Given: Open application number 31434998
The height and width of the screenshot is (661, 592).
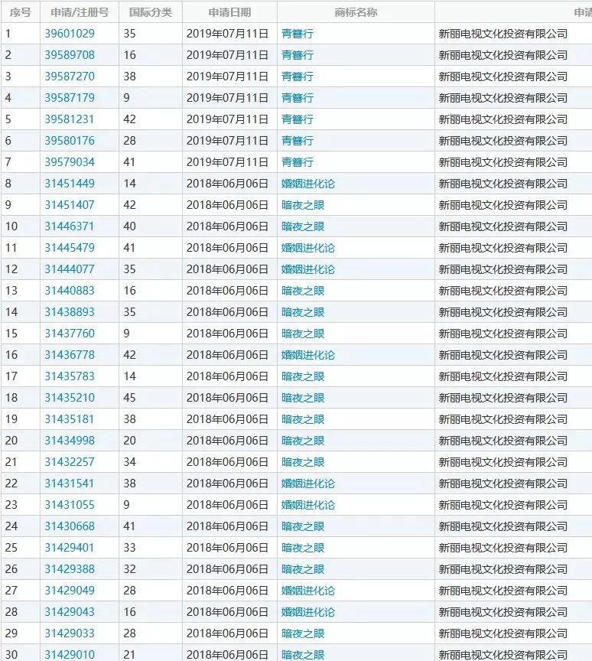Looking at the screenshot, I should (x=70, y=441).
